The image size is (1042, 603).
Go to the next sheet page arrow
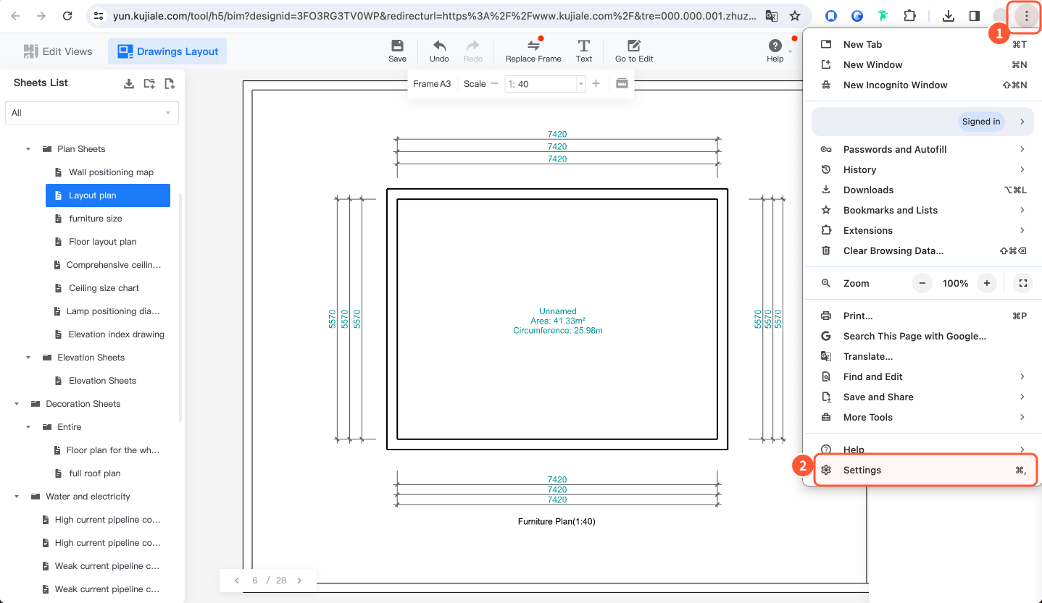pyautogui.click(x=299, y=581)
